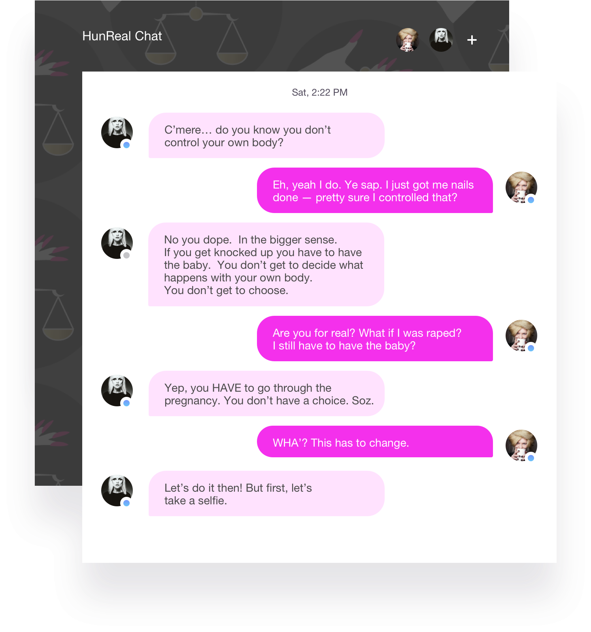
Task: Click avatar beside "Yep, you HAVE to" message
Action: pos(117,391)
